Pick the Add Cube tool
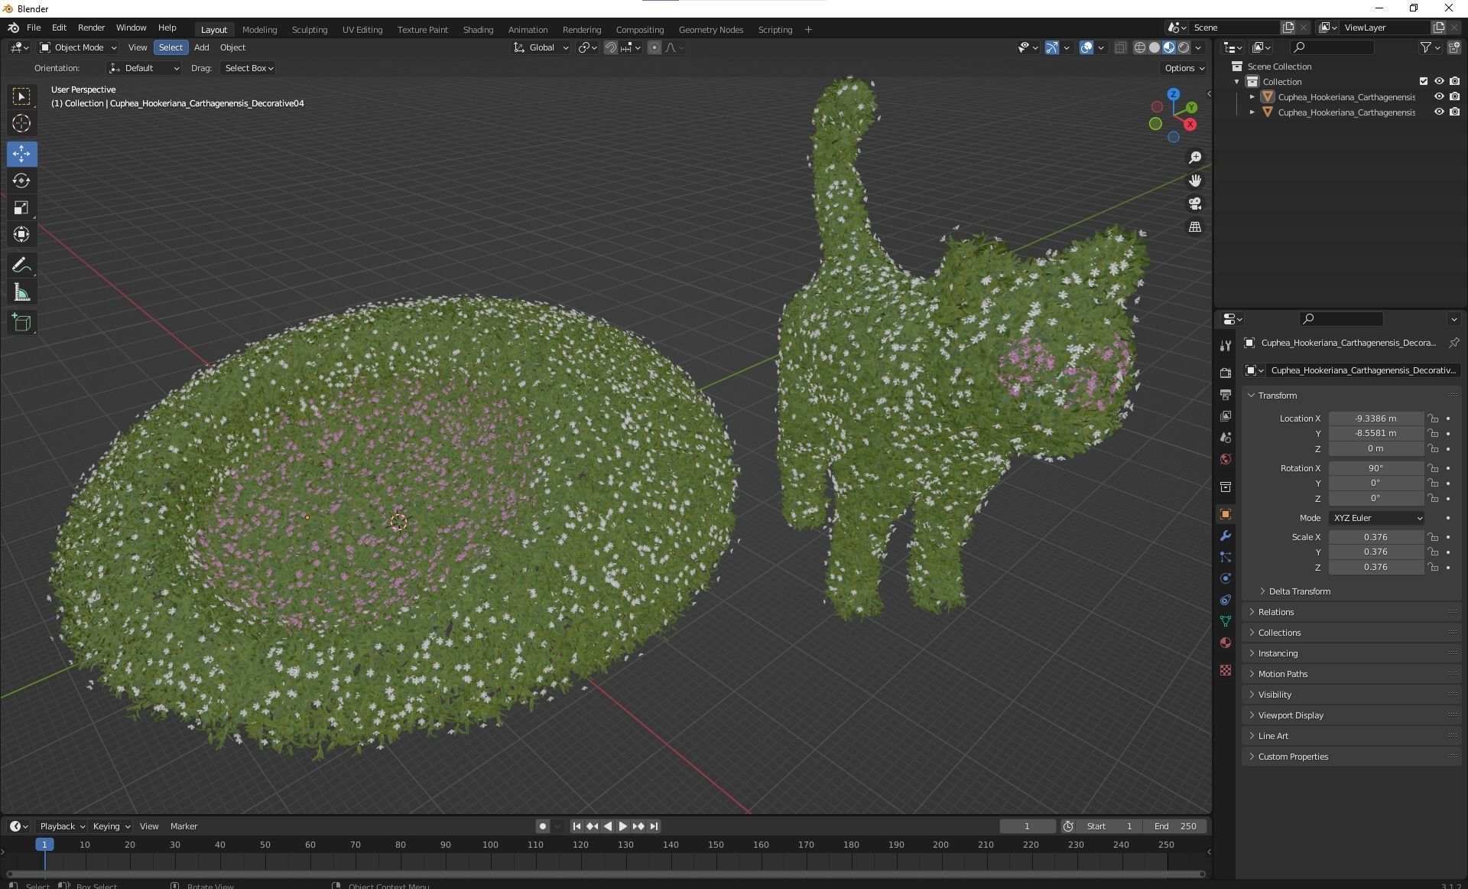1468x889 pixels. 21,322
